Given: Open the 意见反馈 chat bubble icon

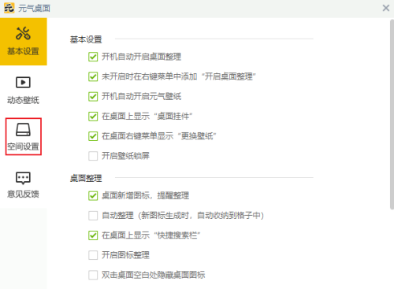Looking at the screenshot, I should pos(23,178).
